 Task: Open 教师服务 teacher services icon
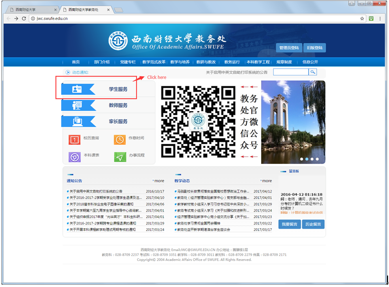(77, 106)
